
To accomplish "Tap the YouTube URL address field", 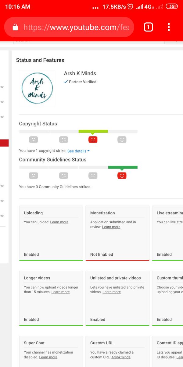I will click(69, 28).
